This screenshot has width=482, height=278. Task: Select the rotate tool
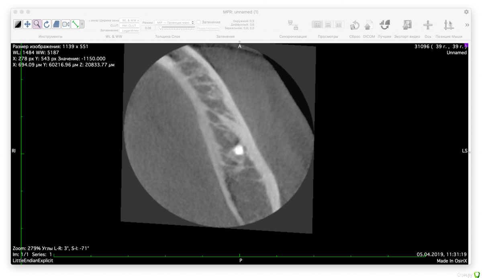coord(47,25)
